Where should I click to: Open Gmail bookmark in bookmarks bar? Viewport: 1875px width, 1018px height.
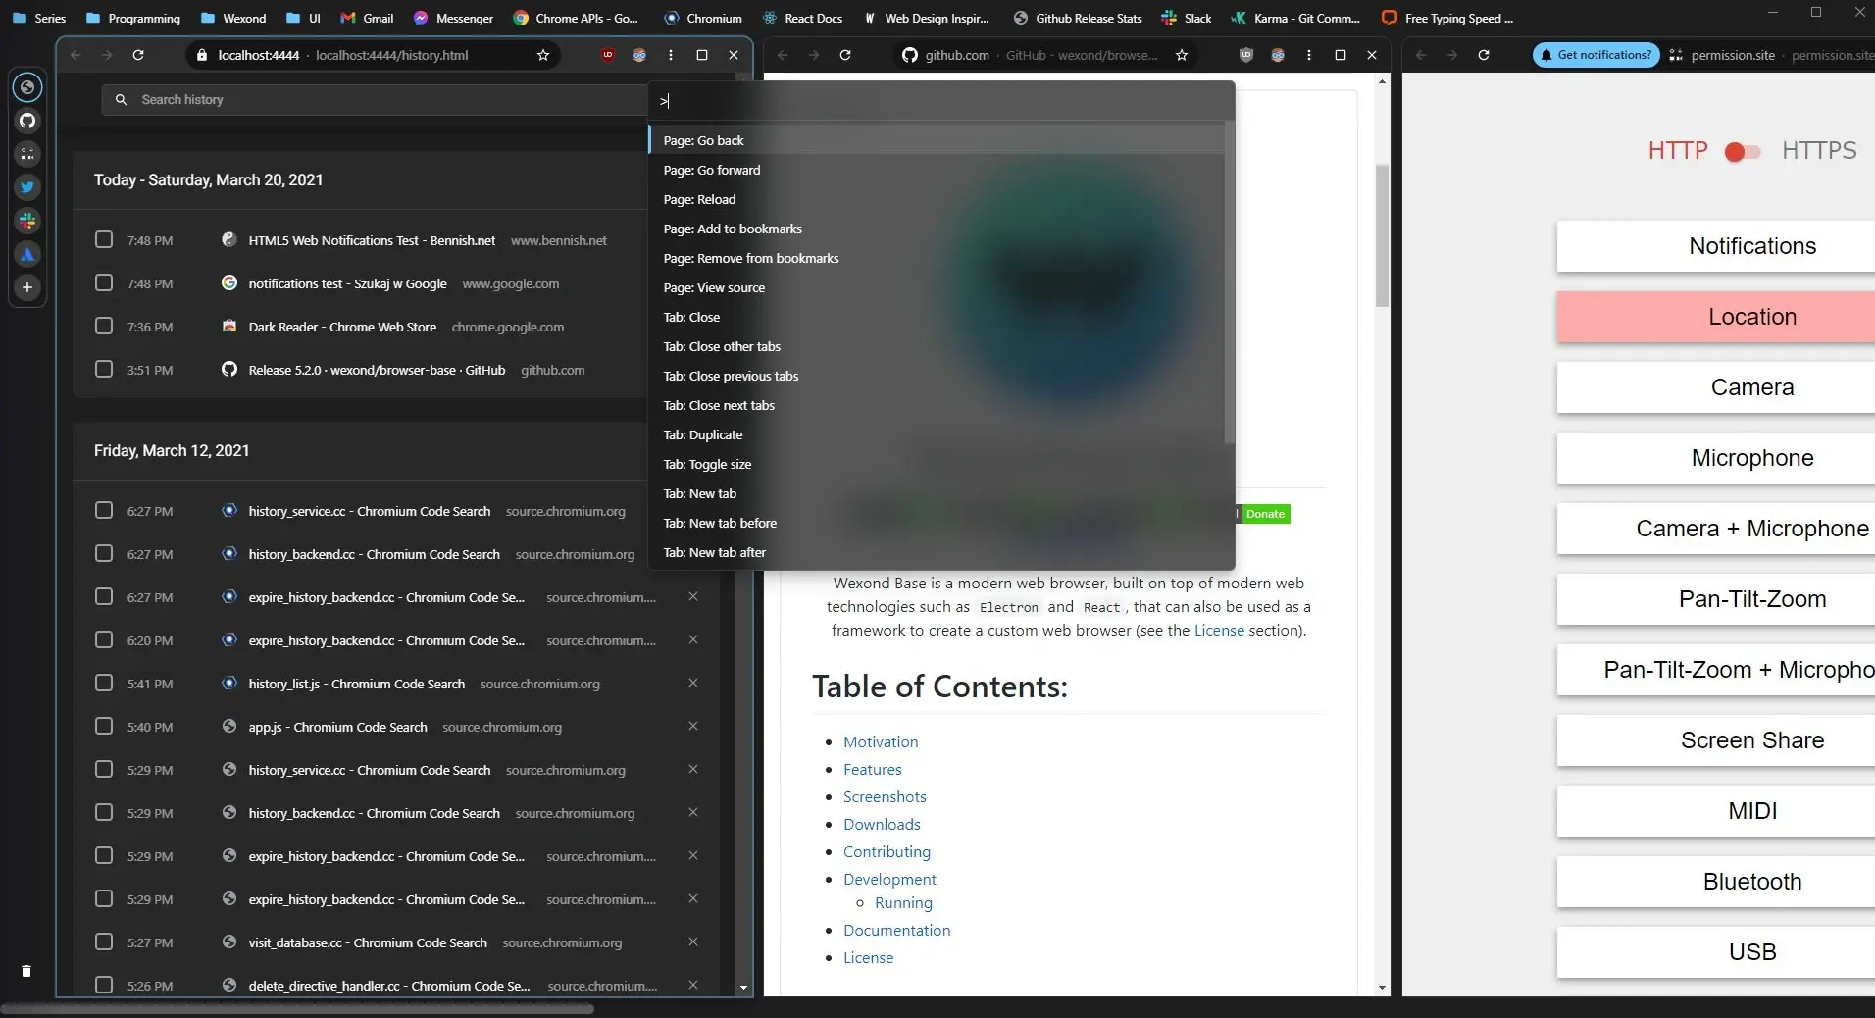click(367, 18)
